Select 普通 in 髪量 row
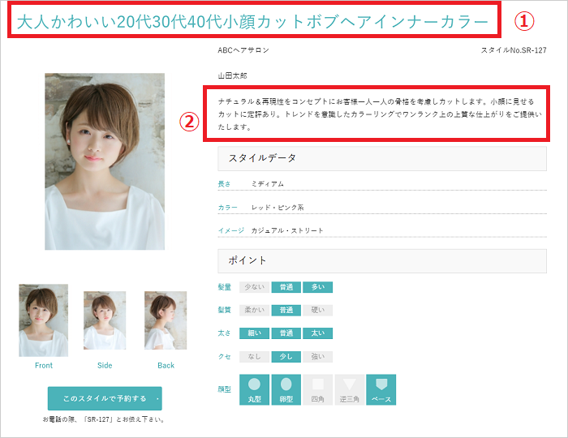 286,287
